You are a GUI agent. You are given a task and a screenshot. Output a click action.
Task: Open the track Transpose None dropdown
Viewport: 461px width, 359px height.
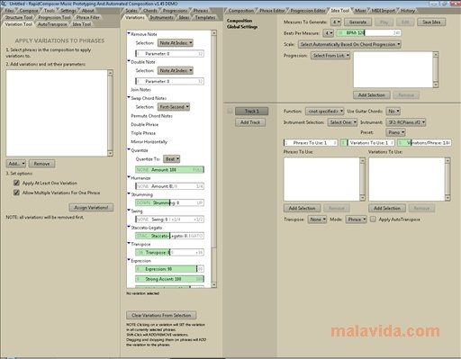point(317,220)
